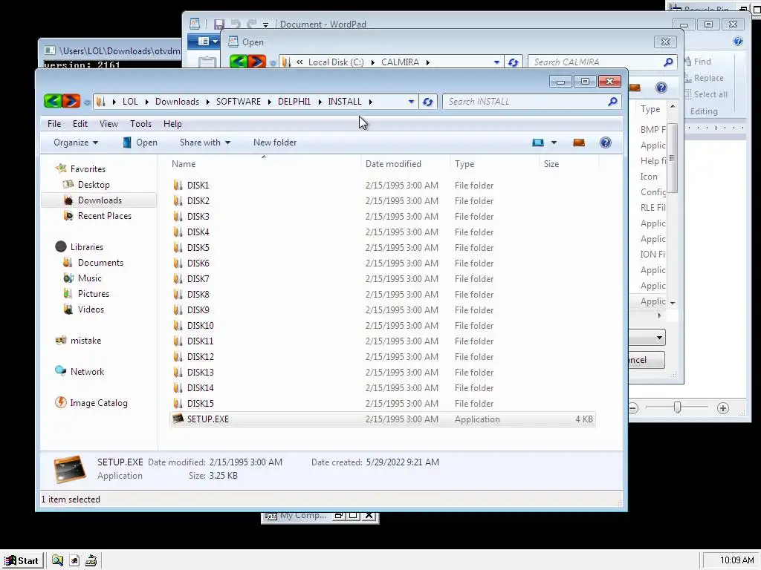
Task: Open the Pictures library
Action: pyautogui.click(x=93, y=293)
